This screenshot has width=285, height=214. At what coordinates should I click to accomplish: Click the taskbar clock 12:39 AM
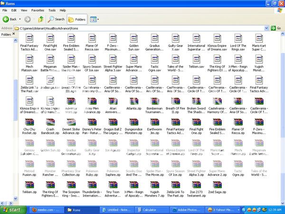coord(275,210)
